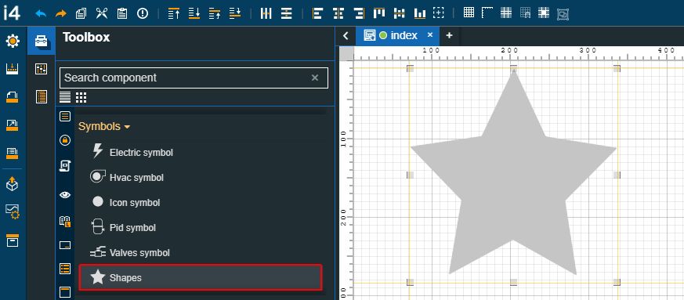The width and height of the screenshot is (684, 300).
Task: Click the list category icon above Symbols
Action: coord(65,116)
